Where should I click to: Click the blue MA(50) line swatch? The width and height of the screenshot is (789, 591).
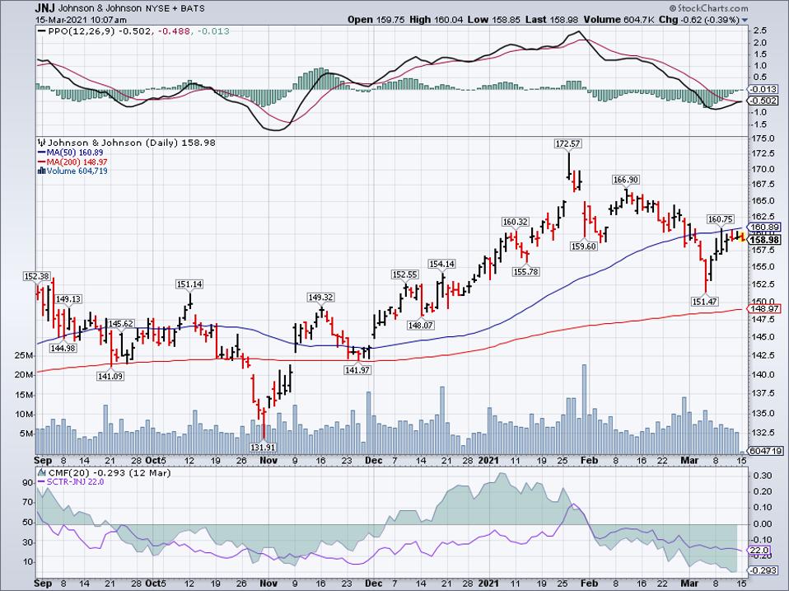42,152
